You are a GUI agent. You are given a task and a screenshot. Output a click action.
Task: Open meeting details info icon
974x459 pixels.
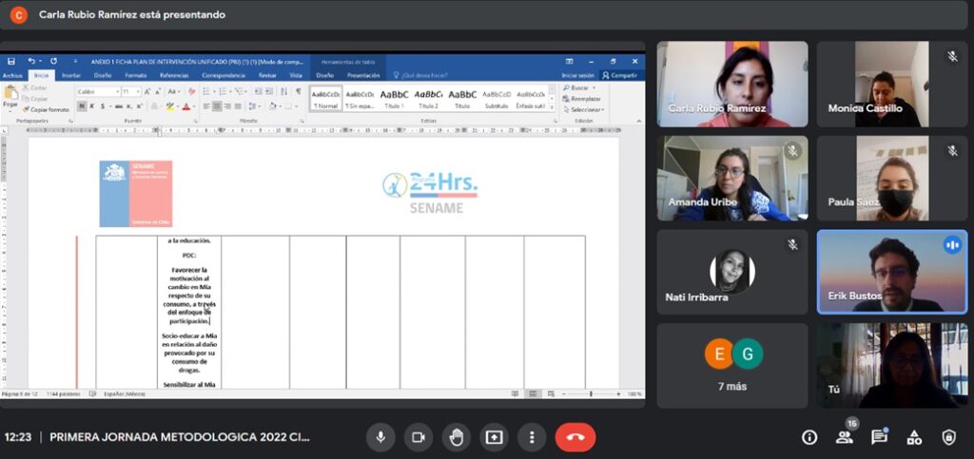pyautogui.click(x=809, y=437)
